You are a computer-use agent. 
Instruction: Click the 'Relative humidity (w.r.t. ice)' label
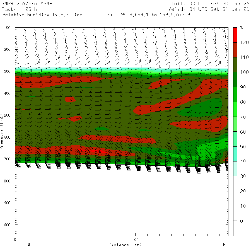point(44,15)
